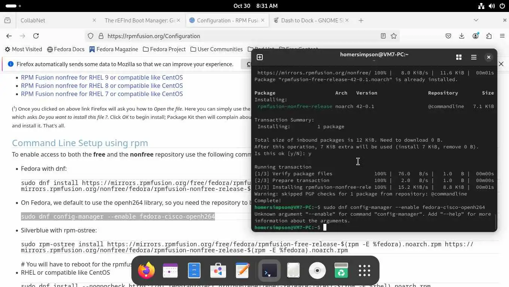
Task: Open Fedora Docs bookmark
Action: coord(66,49)
